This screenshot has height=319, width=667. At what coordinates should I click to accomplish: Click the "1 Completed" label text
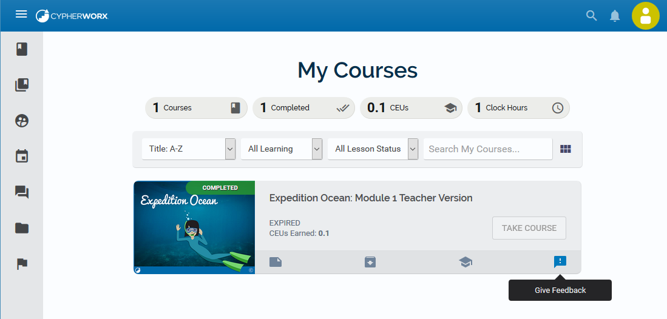point(285,107)
